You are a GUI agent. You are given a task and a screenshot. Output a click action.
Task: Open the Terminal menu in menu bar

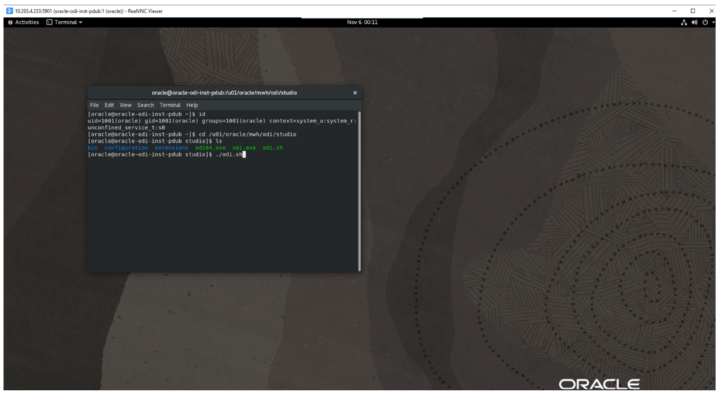coord(170,105)
